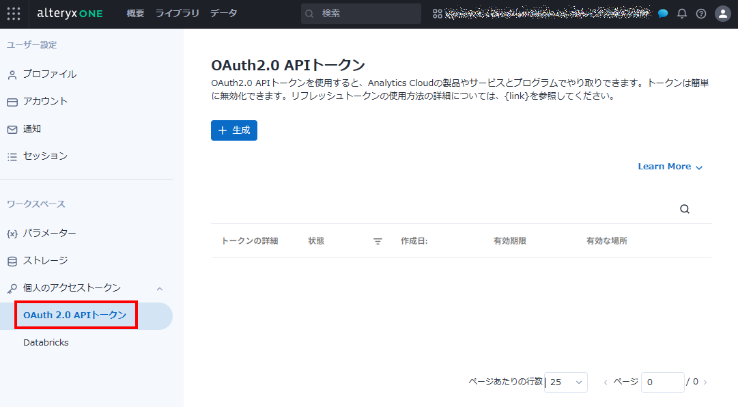
Task: Click the table search magnifier icon
Action: 685,210
